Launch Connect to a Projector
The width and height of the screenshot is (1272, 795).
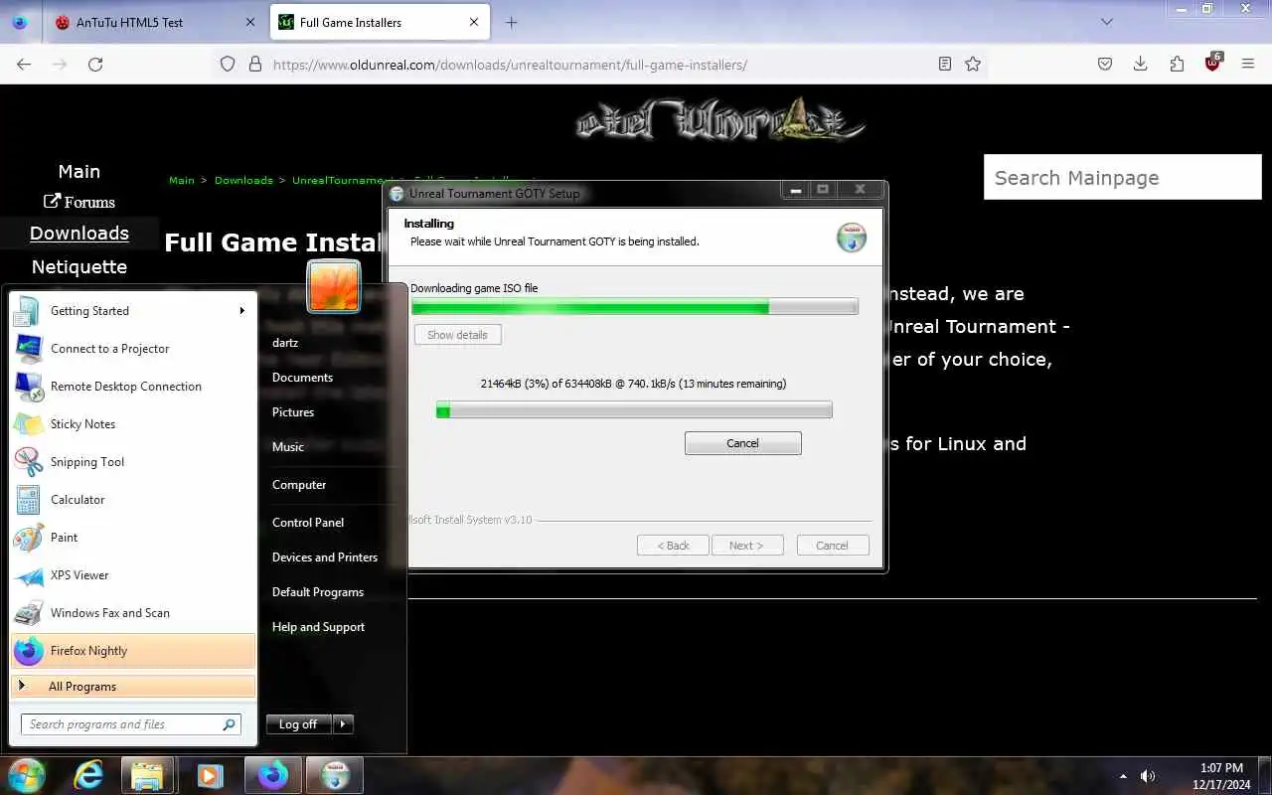click(132, 349)
